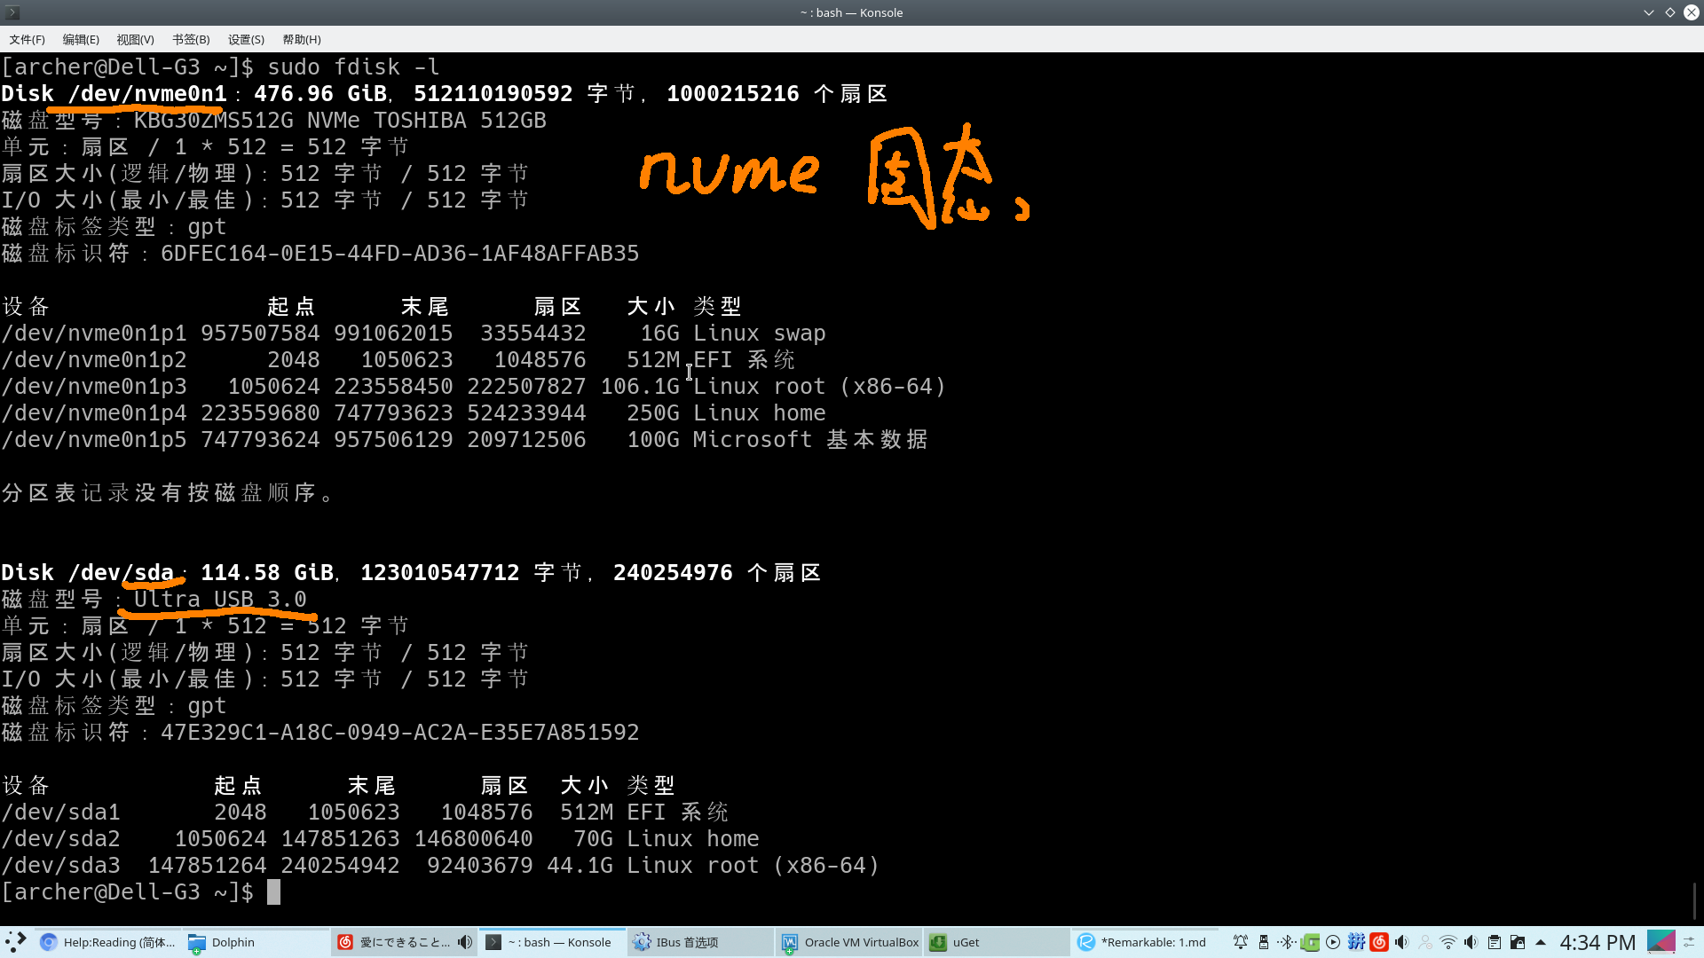Viewport: 1704px width, 958px height.
Task: Click the Konsole icon in the title bar
Action: click(12, 12)
